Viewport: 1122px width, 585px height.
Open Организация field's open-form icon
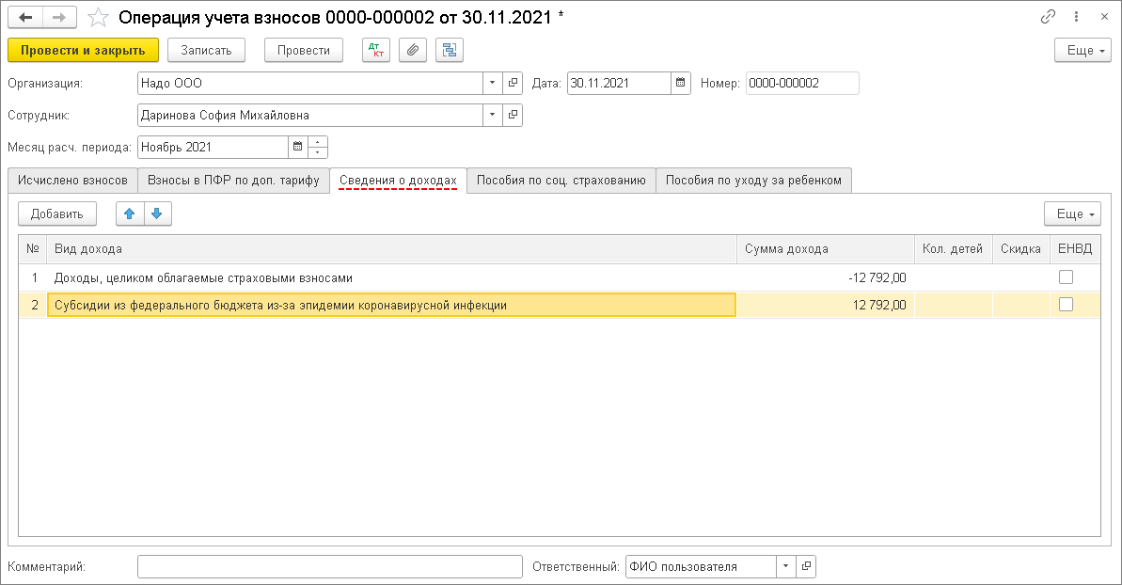(513, 83)
